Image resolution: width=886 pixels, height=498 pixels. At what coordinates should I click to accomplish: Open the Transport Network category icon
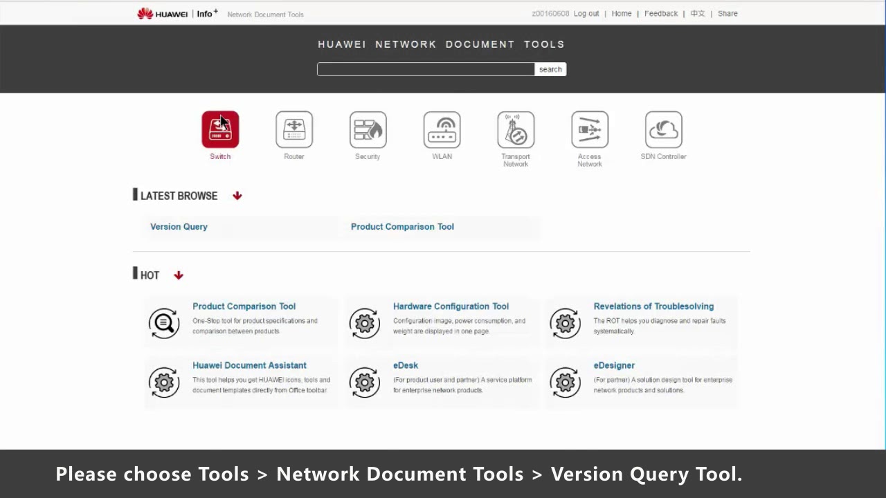coord(516,129)
